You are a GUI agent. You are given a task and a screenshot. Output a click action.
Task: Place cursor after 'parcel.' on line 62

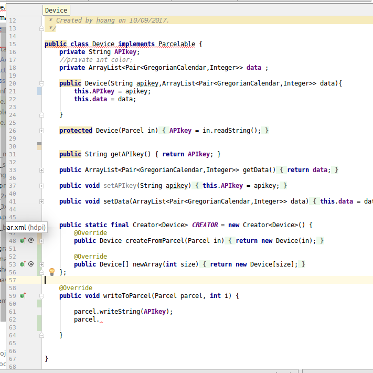click(x=100, y=319)
